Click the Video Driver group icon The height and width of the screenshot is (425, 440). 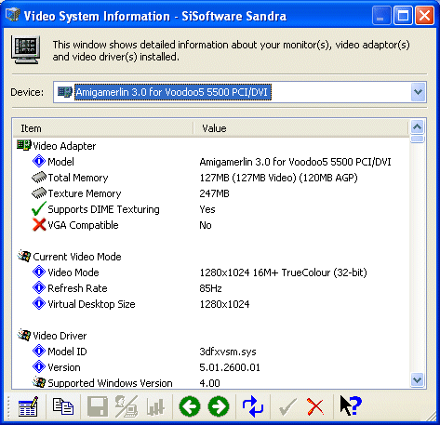24,335
